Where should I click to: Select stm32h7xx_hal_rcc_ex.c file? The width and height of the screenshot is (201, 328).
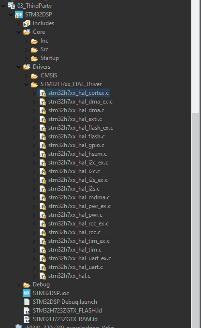(x=78, y=224)
